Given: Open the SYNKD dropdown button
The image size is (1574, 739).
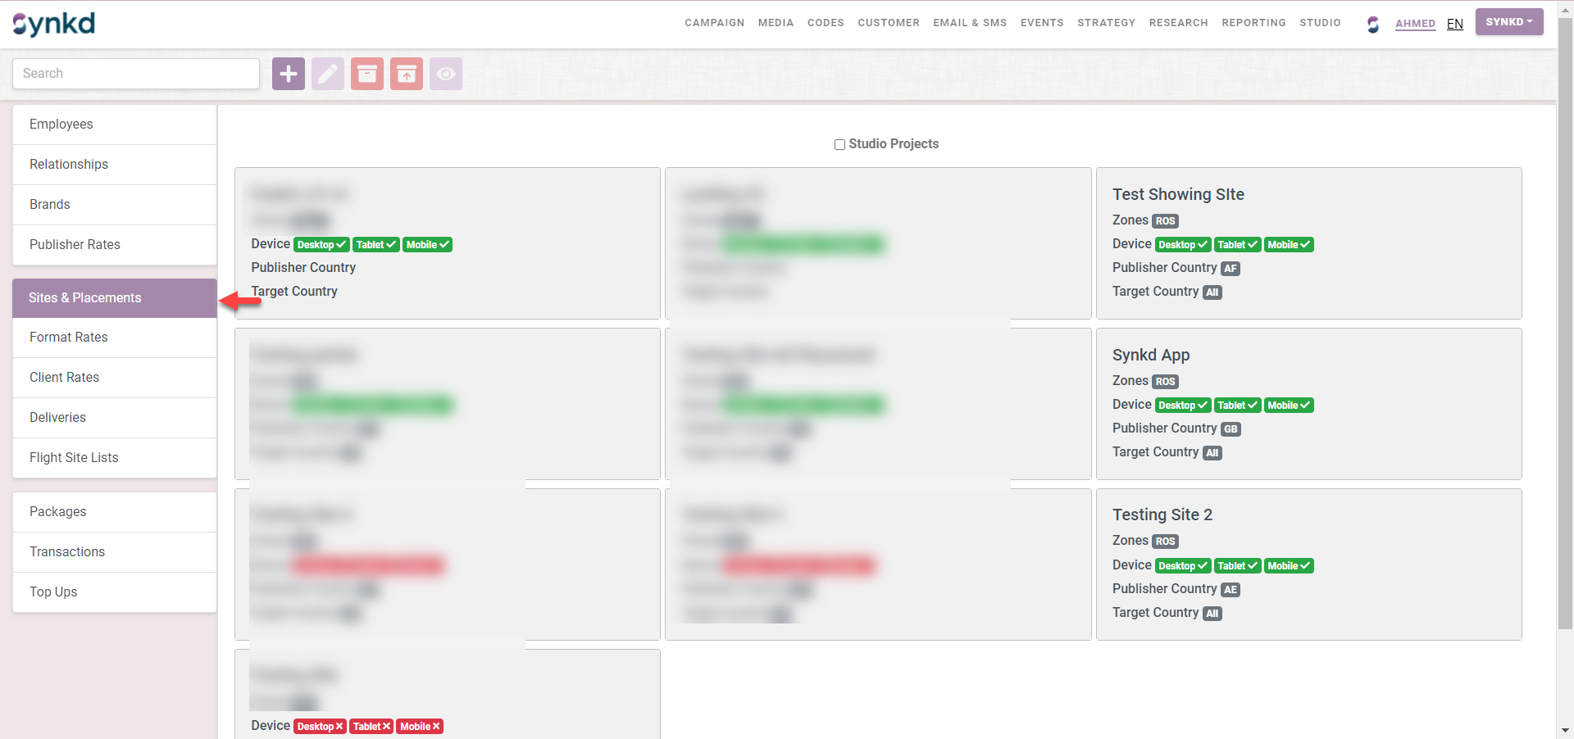Looking at the screenshot, I should click(1508, 22).
